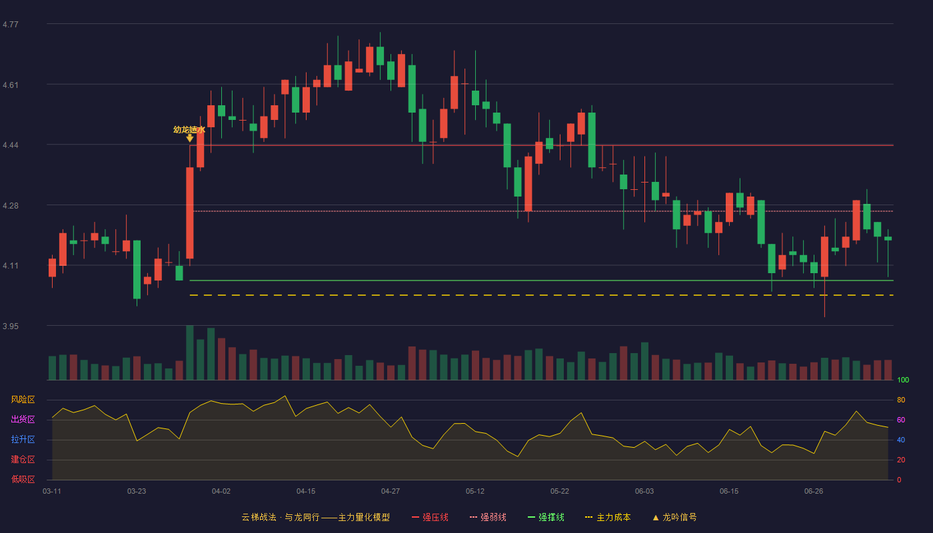Click the red 20 indicator scale value
This screenshot has height=533, width=933.
click(901, 460)
